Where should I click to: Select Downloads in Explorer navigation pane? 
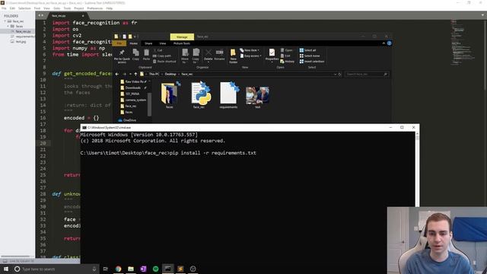133,88
